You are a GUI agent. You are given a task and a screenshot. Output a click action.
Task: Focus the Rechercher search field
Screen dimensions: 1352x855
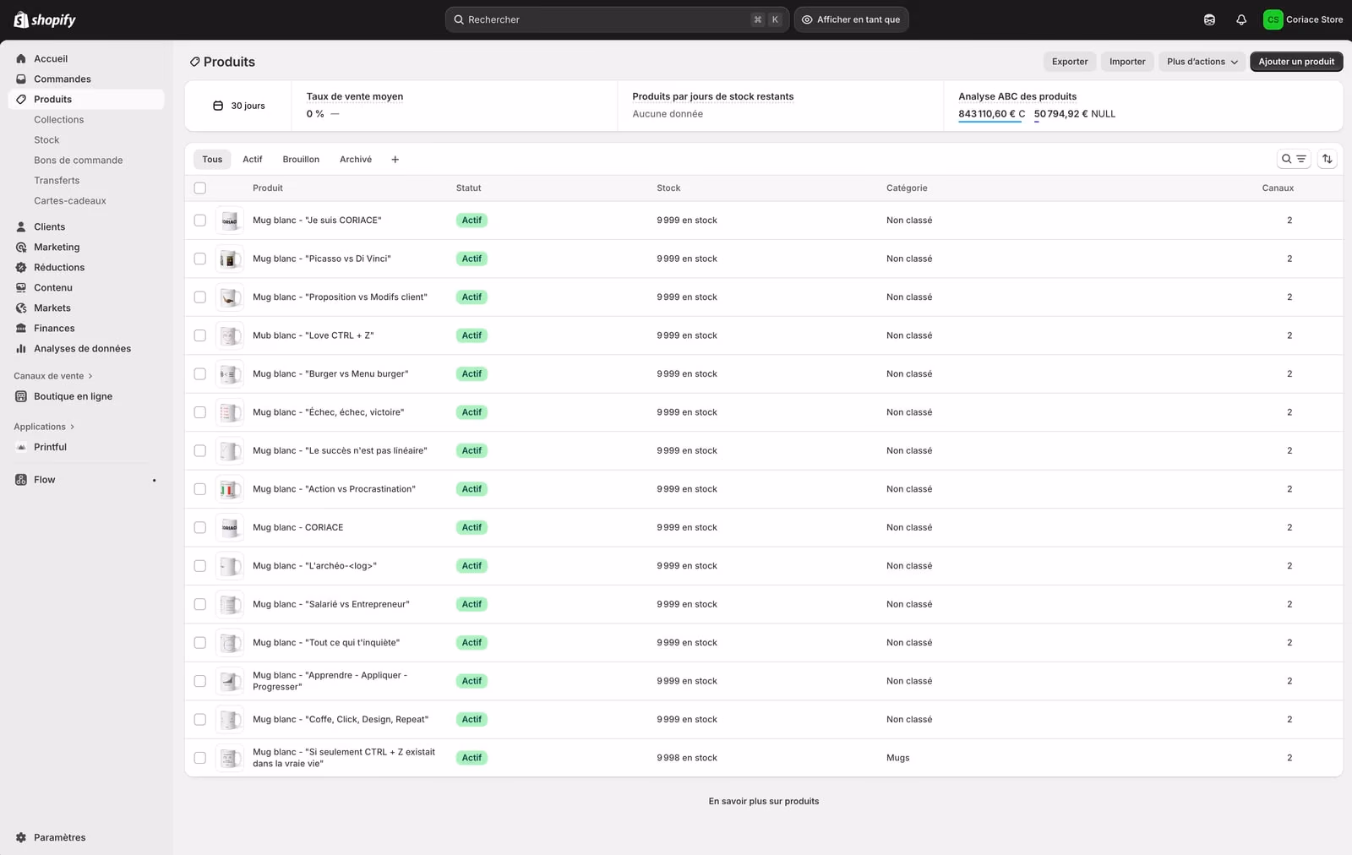tap(617, 19)
